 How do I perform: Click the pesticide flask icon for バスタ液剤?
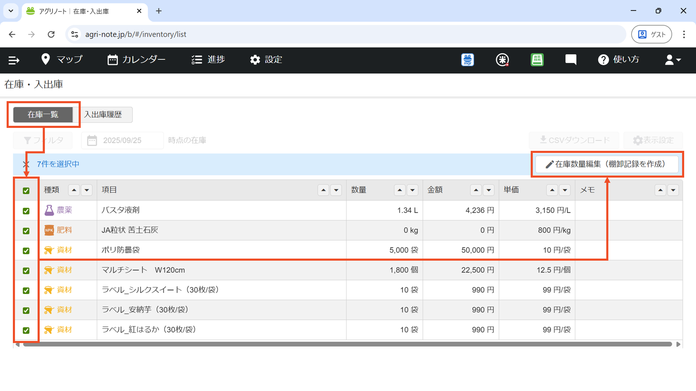(49, 210)
